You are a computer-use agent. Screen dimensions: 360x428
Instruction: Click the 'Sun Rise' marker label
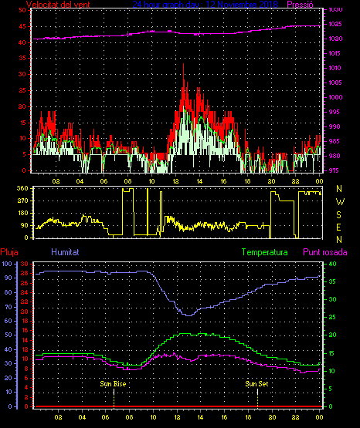(113, 384)
